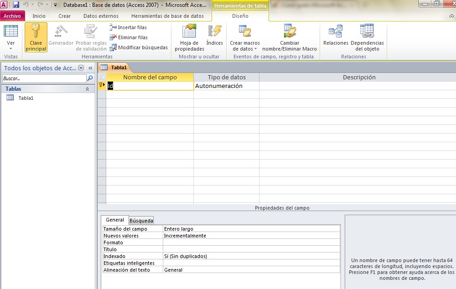Switch to the General properties tab
This screenshot has width=456, height=289.
coord(115,220)
